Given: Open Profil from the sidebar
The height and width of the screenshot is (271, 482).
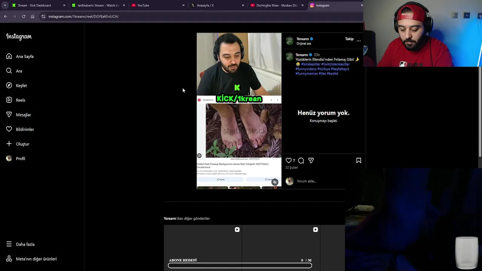Looking at the screenshot, I should point(15,158).
